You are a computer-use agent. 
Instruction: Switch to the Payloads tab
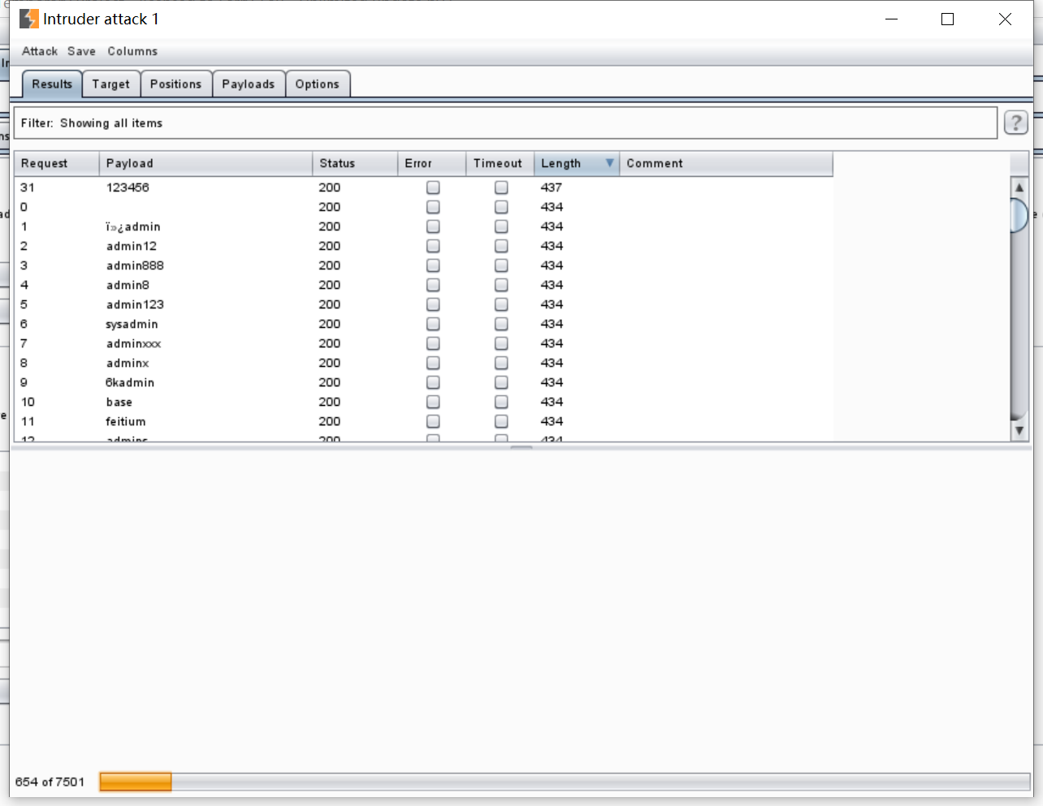[x=249, y=84]
